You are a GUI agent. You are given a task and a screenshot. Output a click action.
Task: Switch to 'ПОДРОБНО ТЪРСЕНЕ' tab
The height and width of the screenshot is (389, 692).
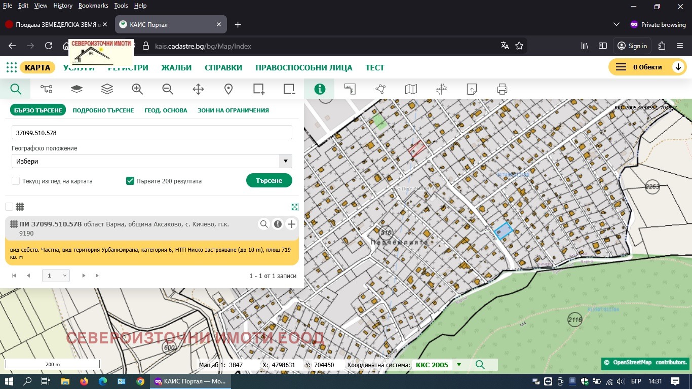pos(103,110)
